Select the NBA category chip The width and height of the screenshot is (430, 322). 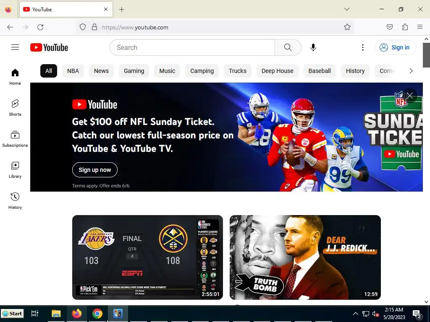pyautogui.click(x=73, y=71)
